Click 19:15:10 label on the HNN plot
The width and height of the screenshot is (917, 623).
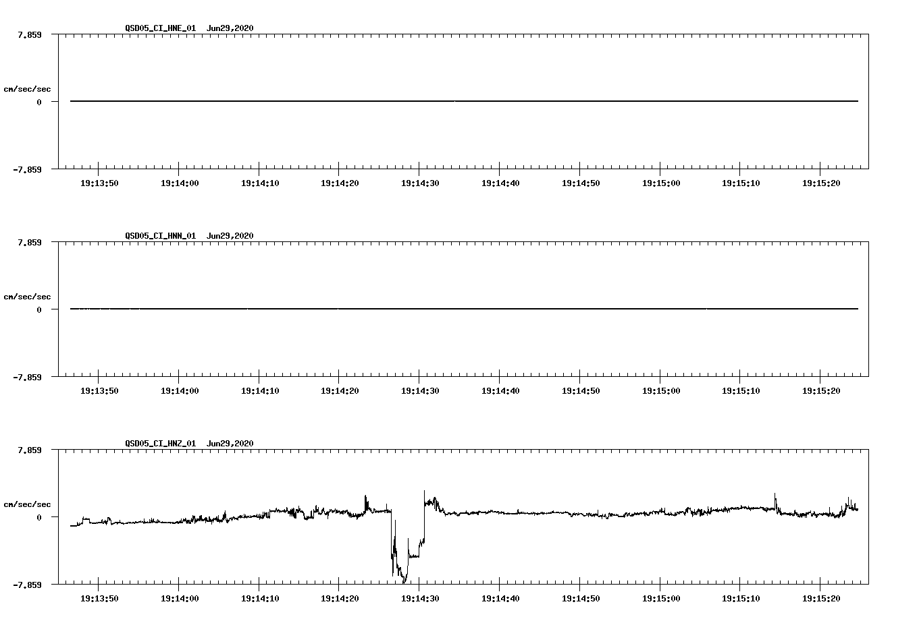click(x=741, y=390)
